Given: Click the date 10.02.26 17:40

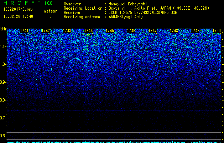Looking at the screenshot, I should click(18, 16).
